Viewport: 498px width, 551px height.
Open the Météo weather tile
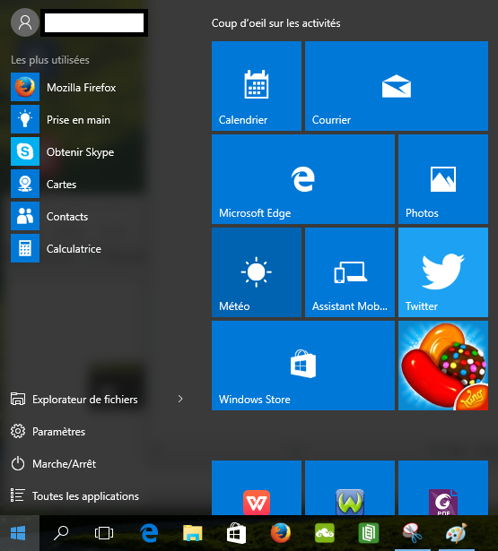pos(257,272)
